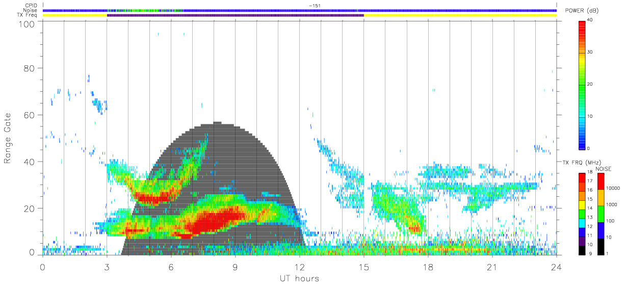626x289 pixels.
Task: Click the 40 tick on POWER scale
Action: (x=589, y=20)
